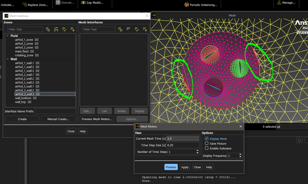Select all mesh interfaces check icon

pyautogui.click(x=137, y=30)
